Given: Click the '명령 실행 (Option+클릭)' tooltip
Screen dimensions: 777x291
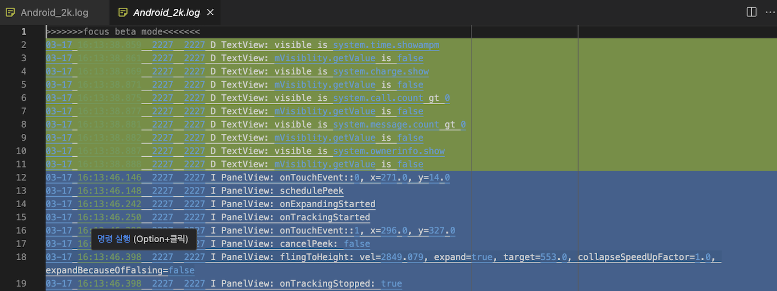Looking at the screenshot, I should tap(143, 239).
